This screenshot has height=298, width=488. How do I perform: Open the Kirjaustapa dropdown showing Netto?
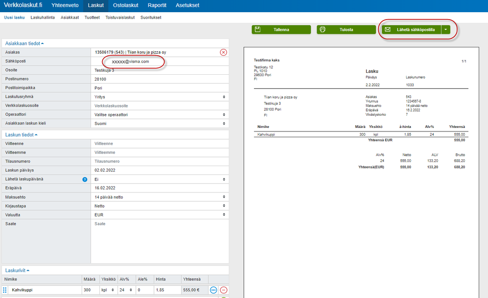(x=160, y=206)
